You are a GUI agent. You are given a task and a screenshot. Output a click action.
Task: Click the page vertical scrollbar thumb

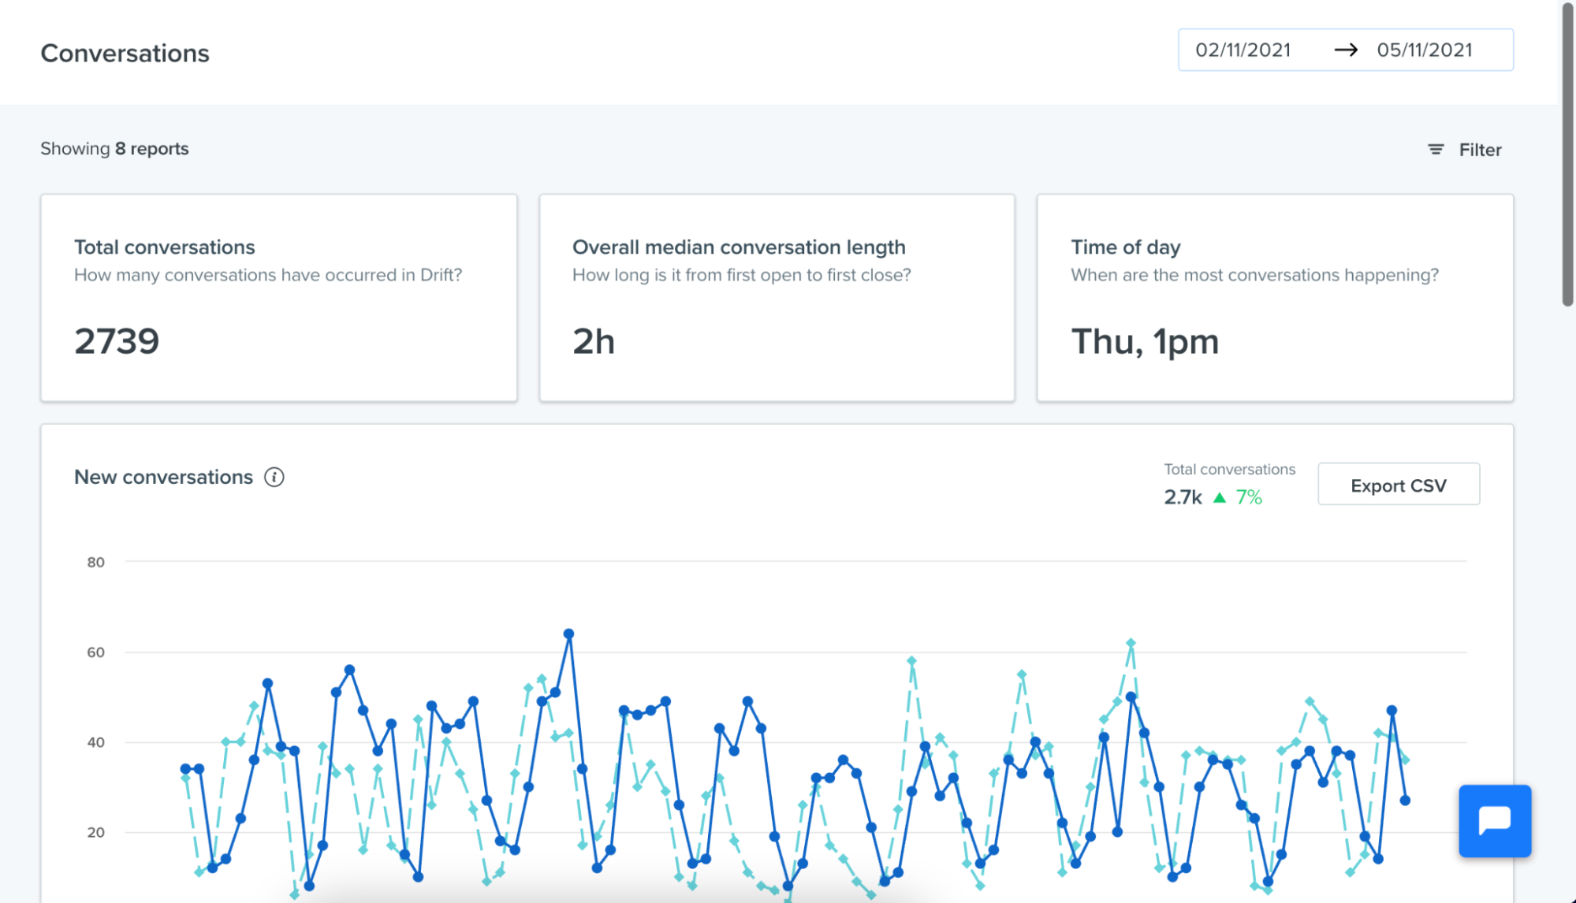click(1567, 154)
